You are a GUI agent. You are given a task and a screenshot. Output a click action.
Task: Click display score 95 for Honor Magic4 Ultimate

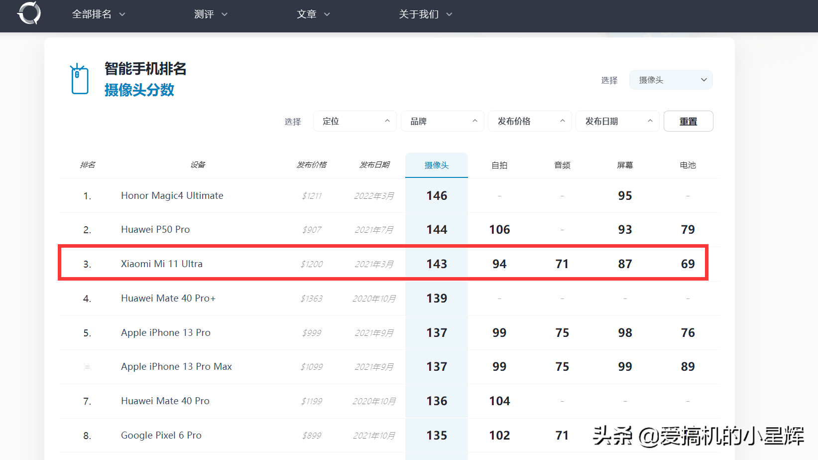click(x=625, y=195)
